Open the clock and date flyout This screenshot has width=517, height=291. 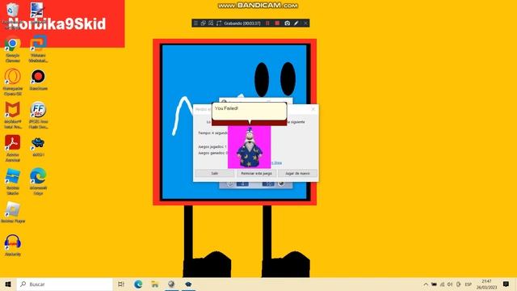(486, 285)
